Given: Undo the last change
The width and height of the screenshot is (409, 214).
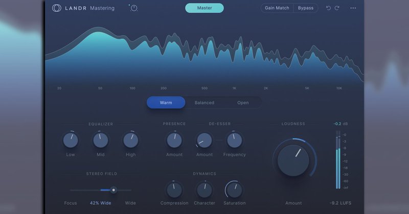Looking at the screenshot, I should (328, 8).
